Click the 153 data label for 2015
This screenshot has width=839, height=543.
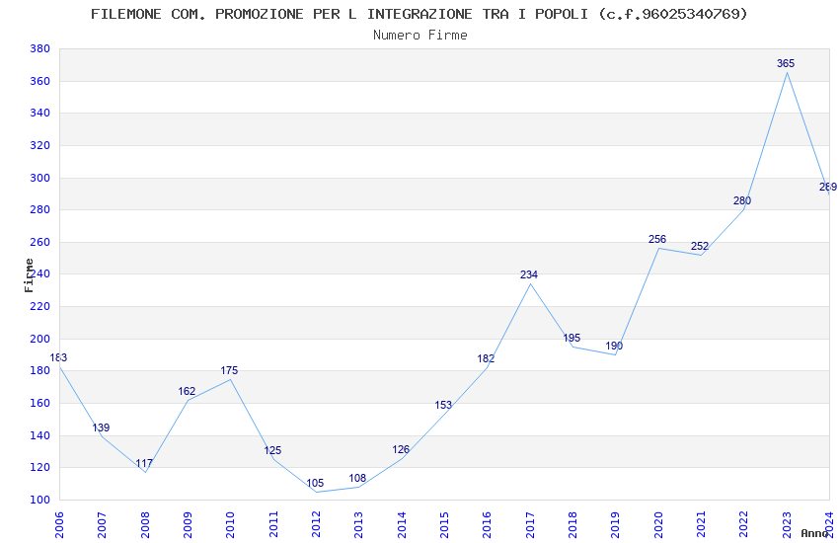coord(443,406)
